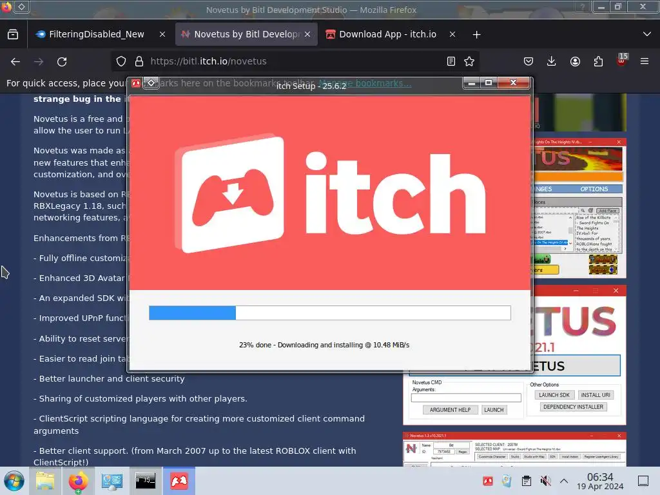Open the file manager taskbar icon
Viewport: 660px width, 495px height.
click(45, 481)
